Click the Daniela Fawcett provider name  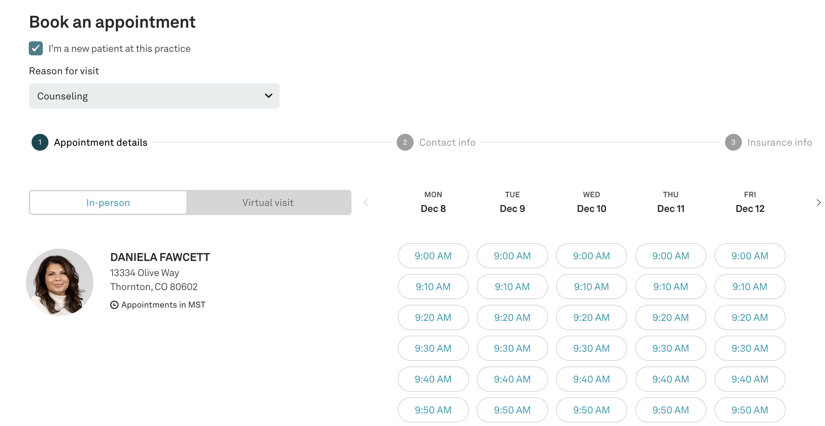160,257
